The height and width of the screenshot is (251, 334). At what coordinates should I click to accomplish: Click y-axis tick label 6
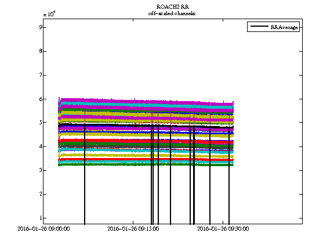tap(41, 99)
